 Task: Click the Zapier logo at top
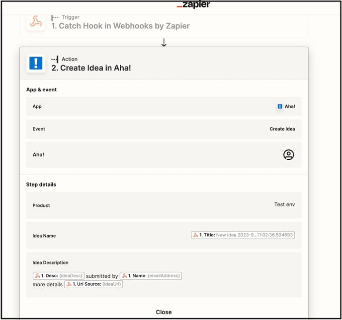point(193,4)
